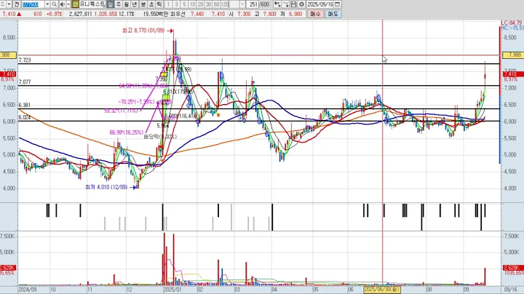Screen dimensions: 524x294
Task: Click the blue 매도 sell button
Action: [333, 14]
